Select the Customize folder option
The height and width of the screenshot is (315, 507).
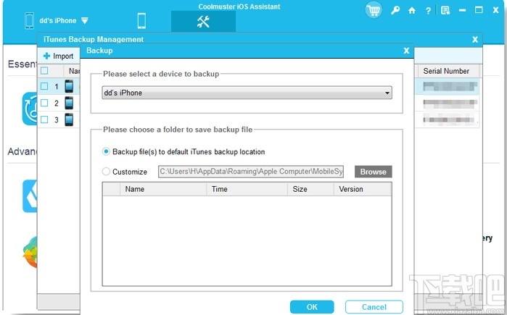coord(106,172)
